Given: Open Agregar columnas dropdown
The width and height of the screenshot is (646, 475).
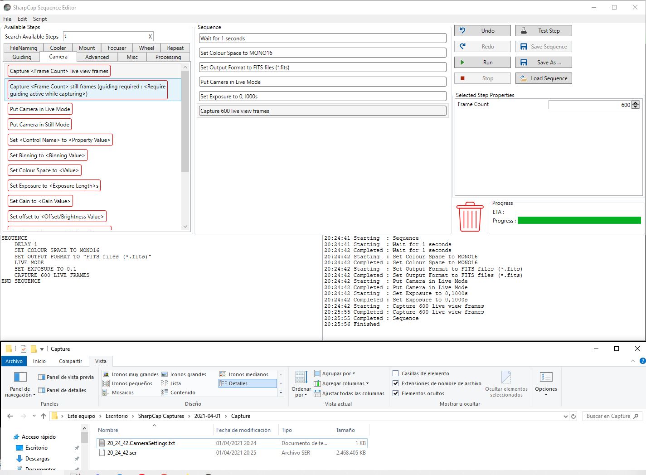Looking at the screenshot, I should [341, 383].
